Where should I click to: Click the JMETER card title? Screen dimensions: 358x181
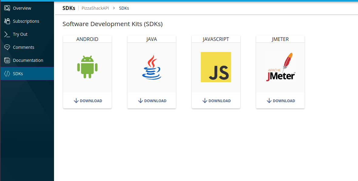tap(280, 39)
